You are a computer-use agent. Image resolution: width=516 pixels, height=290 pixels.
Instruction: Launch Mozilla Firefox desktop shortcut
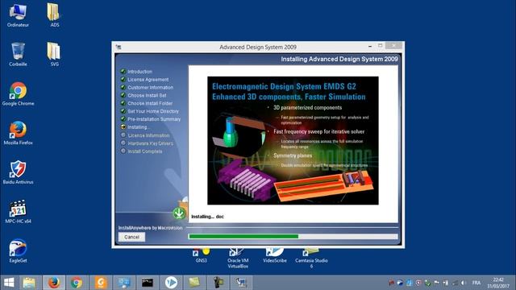[x=18, y=133]
